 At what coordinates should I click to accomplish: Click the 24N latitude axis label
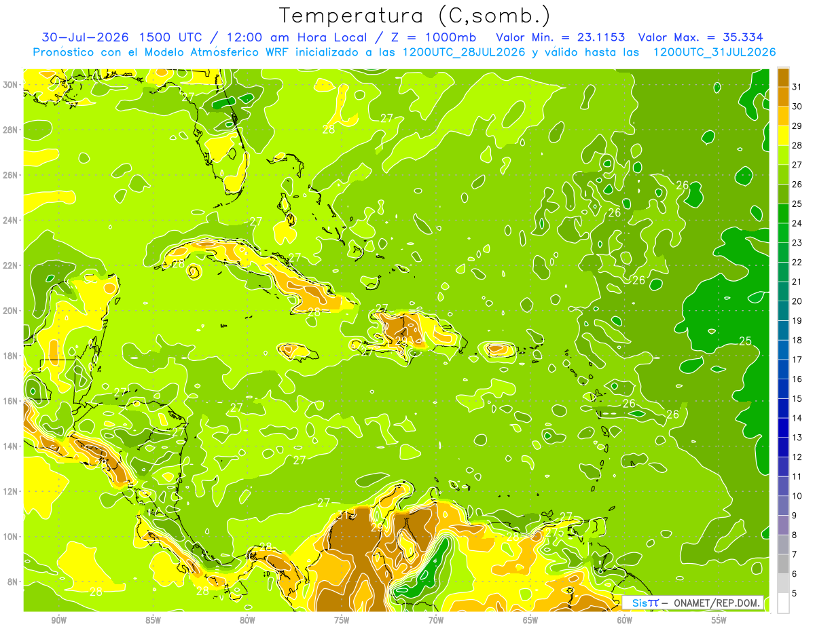12,221
